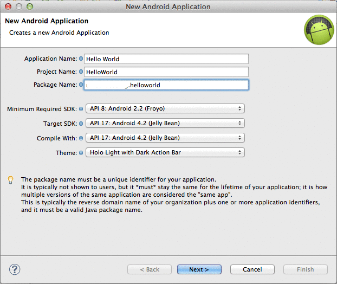Click the 'Project Name:' label

[57, 72]
